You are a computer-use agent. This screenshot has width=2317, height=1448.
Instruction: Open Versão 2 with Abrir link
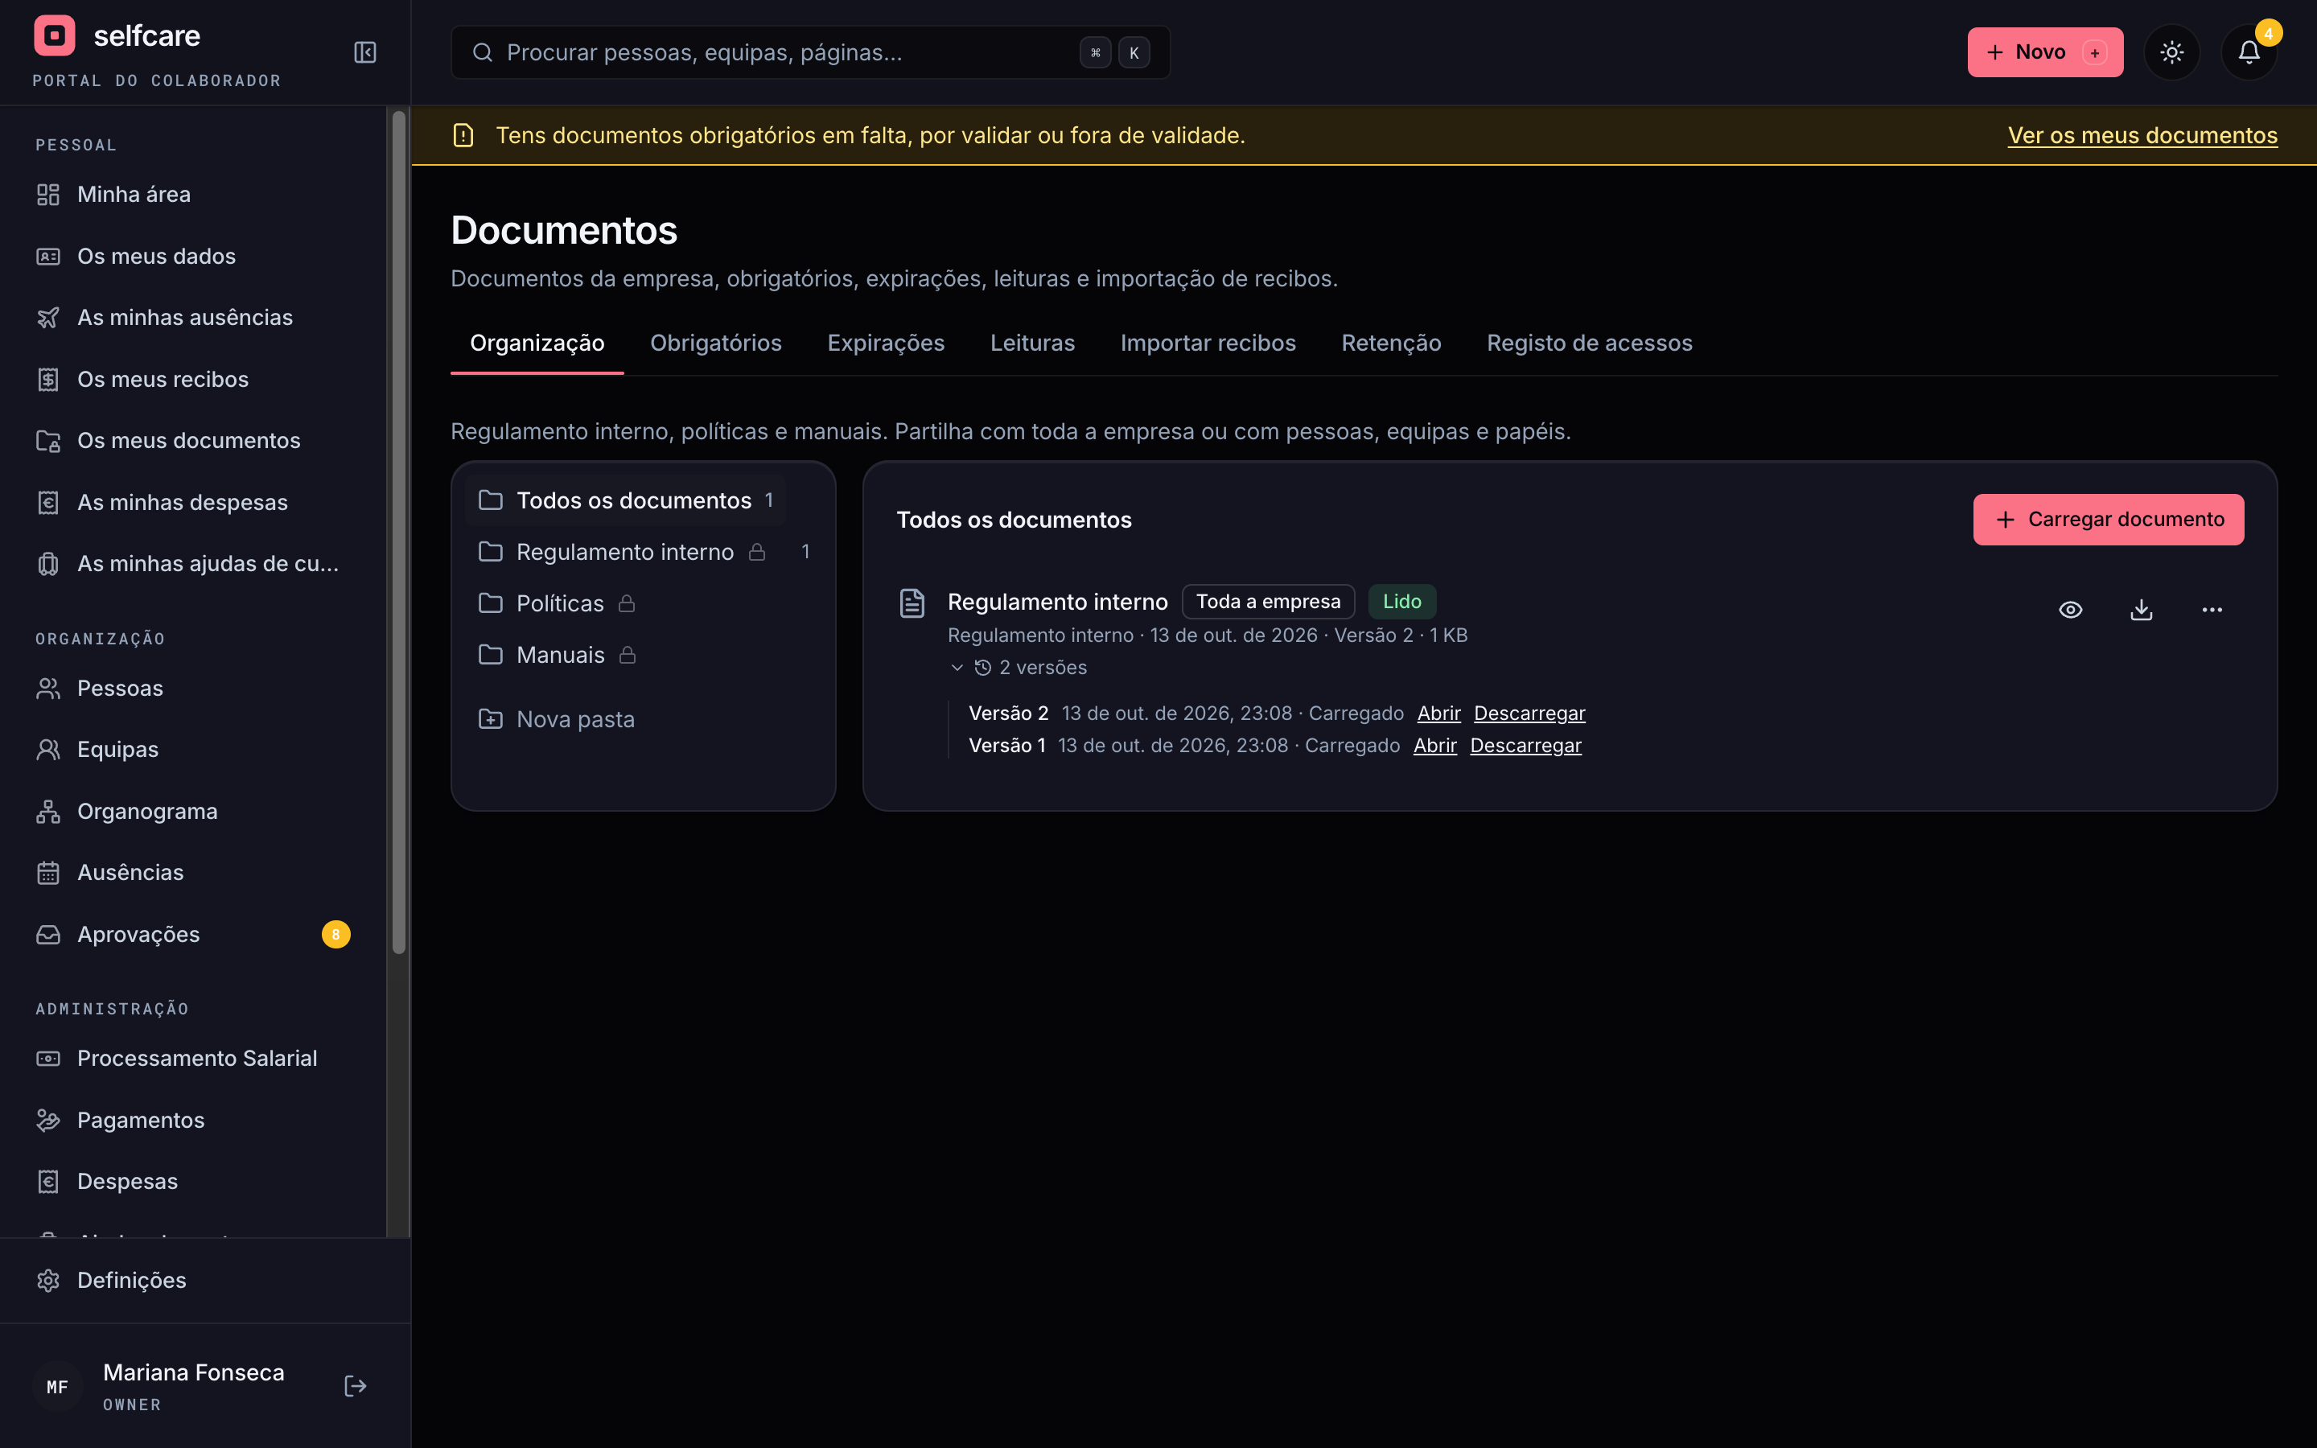point(1438,714)
